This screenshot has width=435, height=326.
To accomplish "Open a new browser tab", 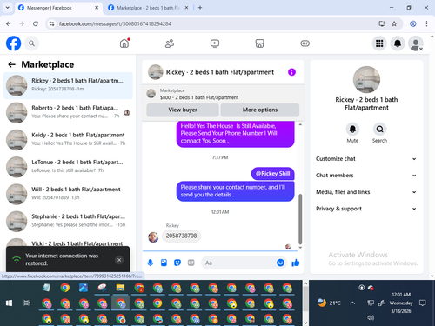I will coord(200,8).
